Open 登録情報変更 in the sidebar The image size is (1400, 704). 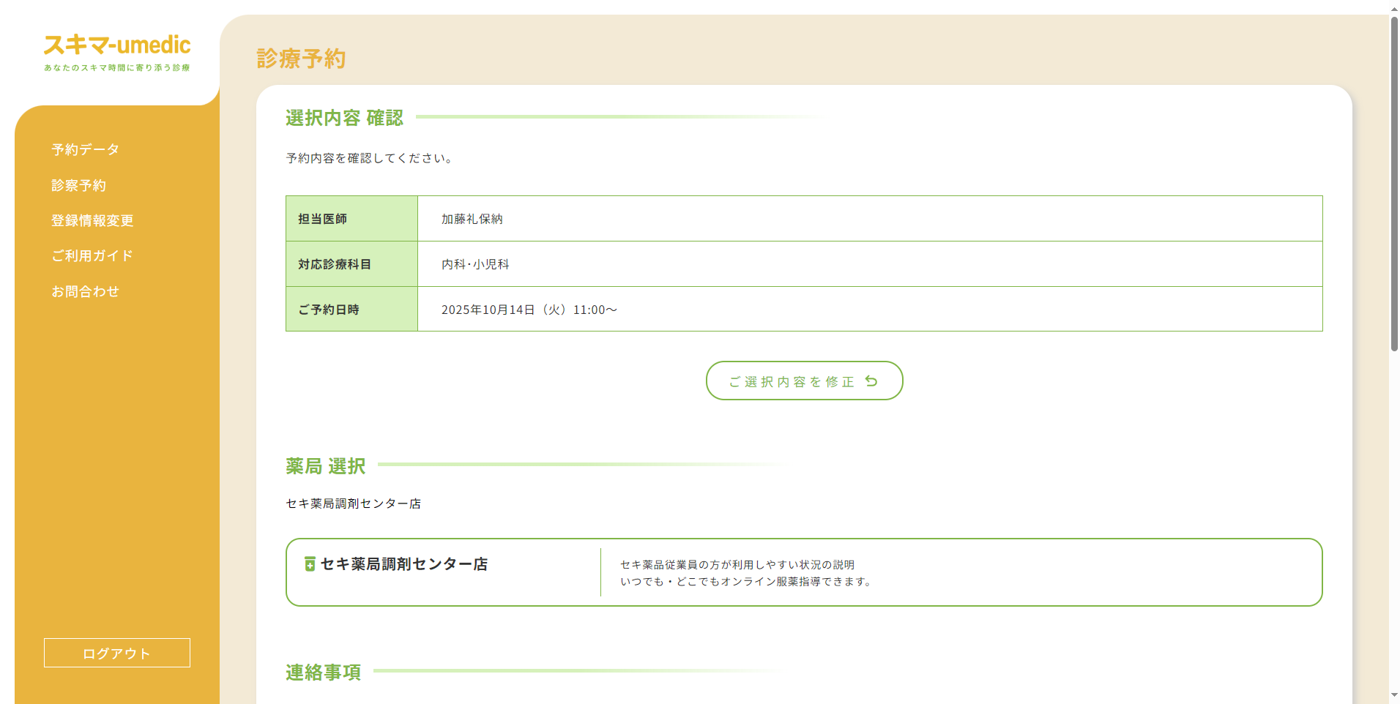(x=92, y=221)
